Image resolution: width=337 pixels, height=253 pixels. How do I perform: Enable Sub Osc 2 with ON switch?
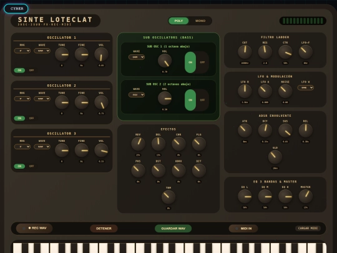[x=190, y=100]
